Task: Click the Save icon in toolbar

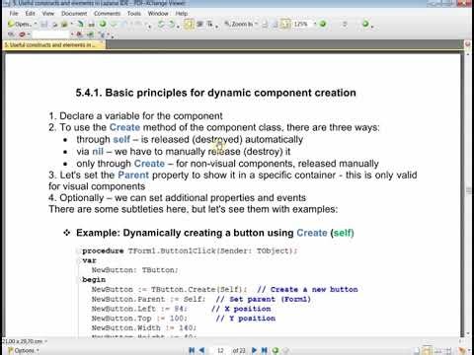Action: [44, 24]
